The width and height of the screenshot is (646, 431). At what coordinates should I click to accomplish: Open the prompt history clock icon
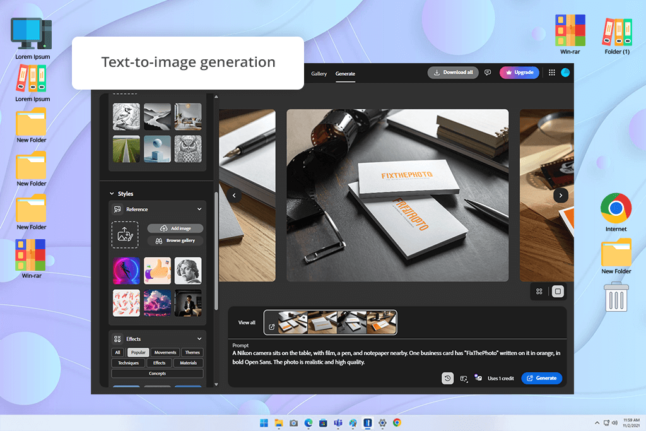[x=447, y=378]
